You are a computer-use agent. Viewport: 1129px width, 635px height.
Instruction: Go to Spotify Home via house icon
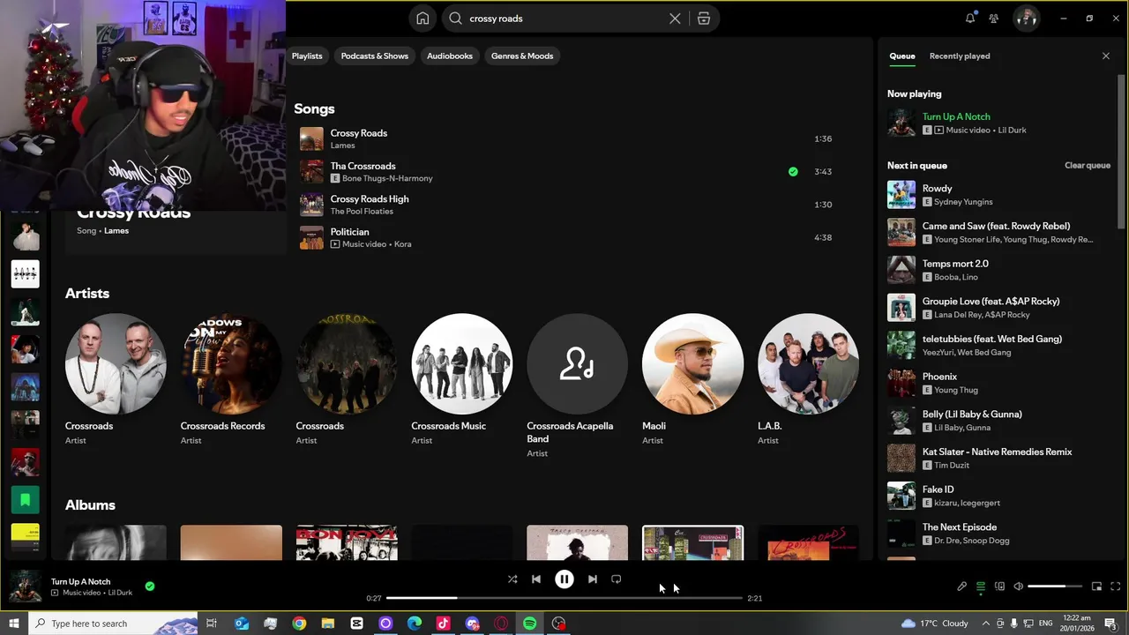[x=422, y=19]
